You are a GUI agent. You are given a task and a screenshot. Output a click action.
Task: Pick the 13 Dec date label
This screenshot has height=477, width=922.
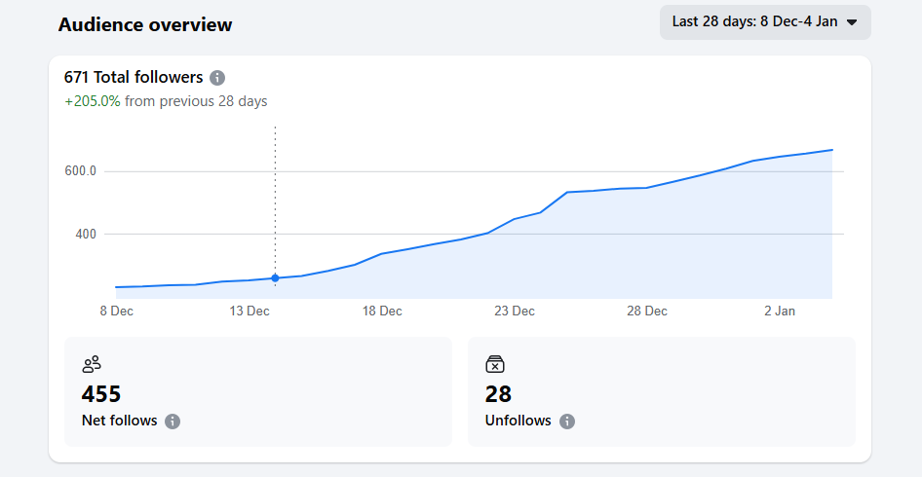pos(250,312)
